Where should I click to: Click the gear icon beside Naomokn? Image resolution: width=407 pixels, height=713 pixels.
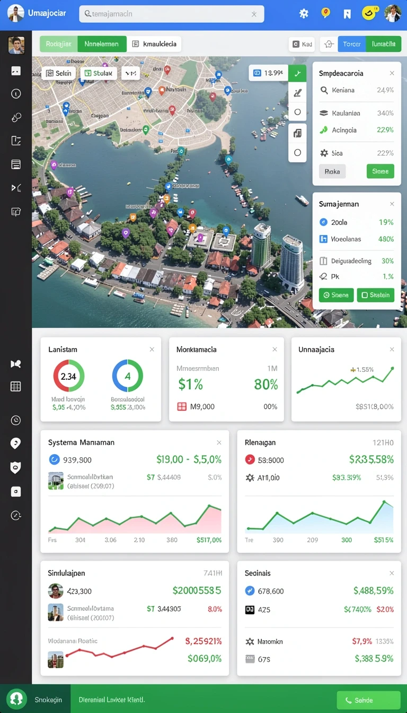click(250, 642)
